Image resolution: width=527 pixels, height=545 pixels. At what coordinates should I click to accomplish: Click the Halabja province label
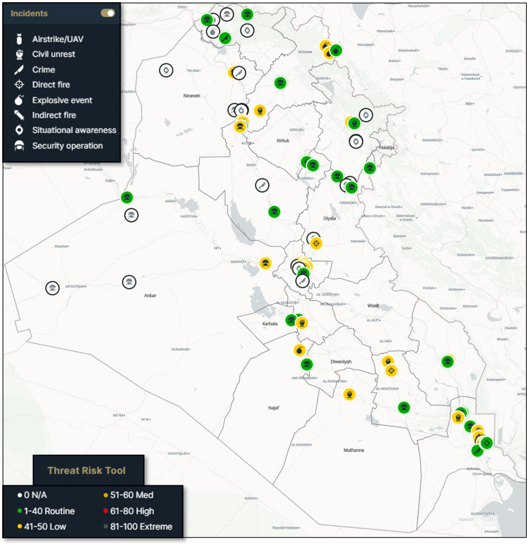pyautogui.click(x=387, y=147)
